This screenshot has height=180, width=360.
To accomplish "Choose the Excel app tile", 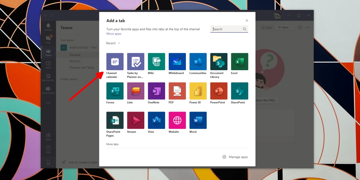I will [x=239, y=62].
